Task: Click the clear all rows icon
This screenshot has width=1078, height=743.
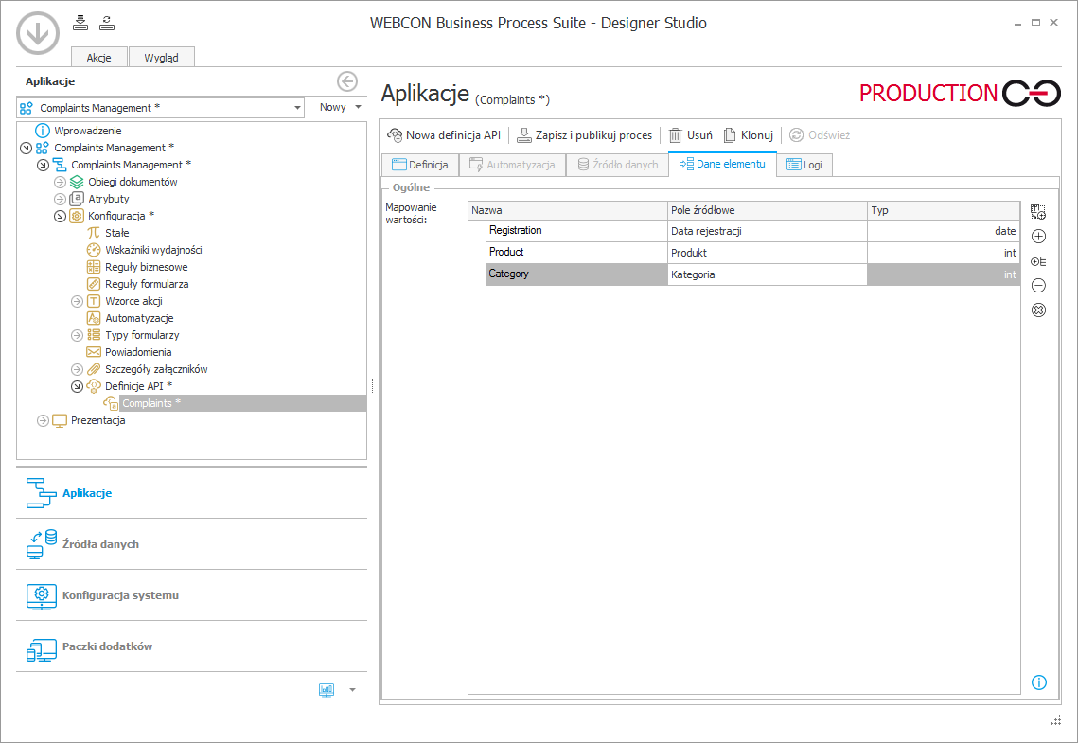Action: coord(1039,310)
